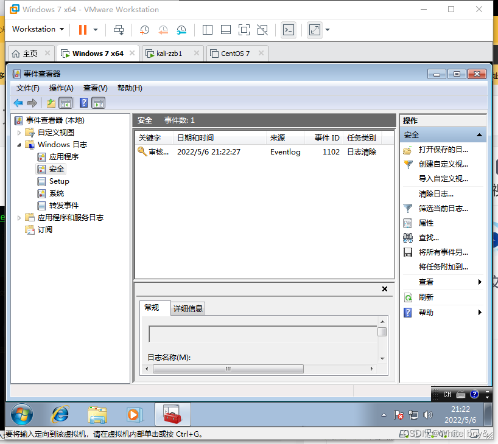Click 筛选当前日志 funnel action
The image size is (498, 444).
[x=407, y=208]
